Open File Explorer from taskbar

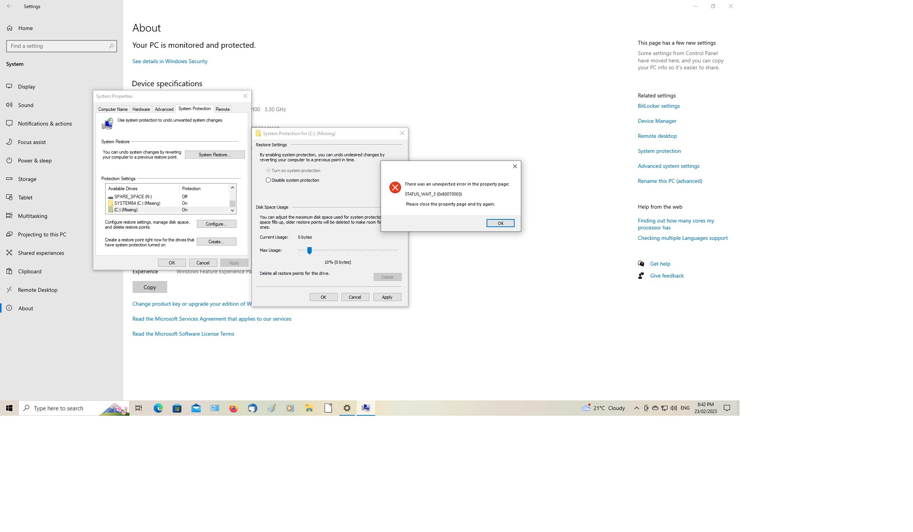[309, 408]
